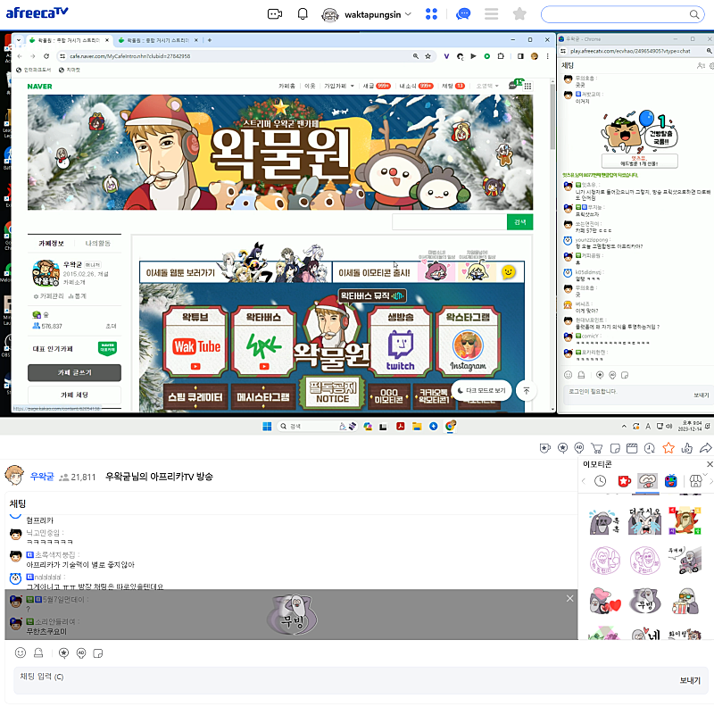Click green 검색 button in streamed Naver cafe
Screen dimensions: 714x715
coord(519,222)
